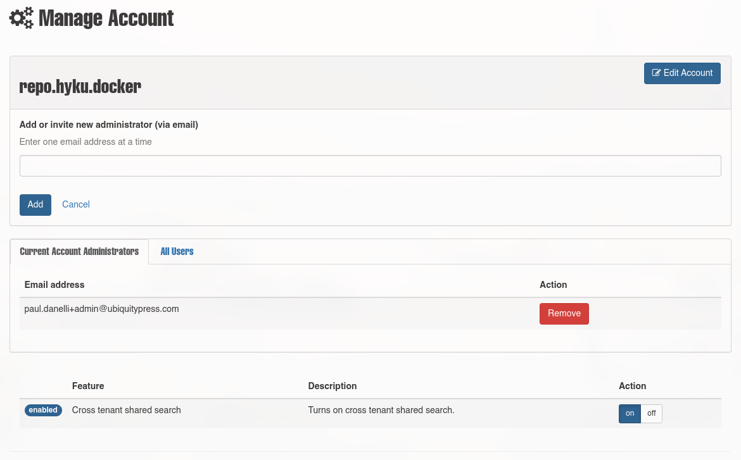Select the paul.danelli+admin@ubiquitypress.com email text
741x460 pixels.
[x=101, y=309]
